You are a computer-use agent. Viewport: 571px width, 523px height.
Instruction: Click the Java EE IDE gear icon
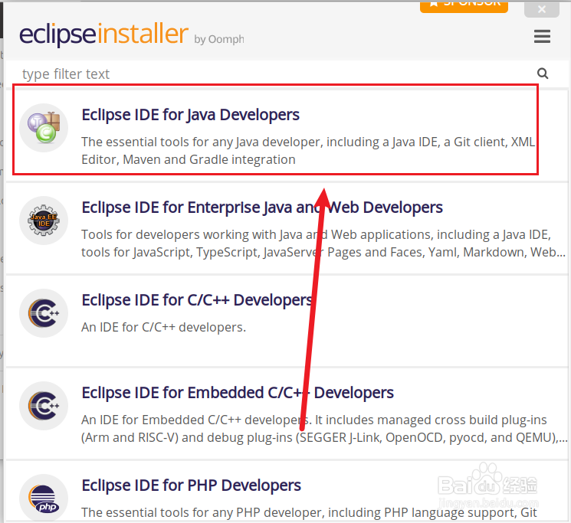coord(44,221)
